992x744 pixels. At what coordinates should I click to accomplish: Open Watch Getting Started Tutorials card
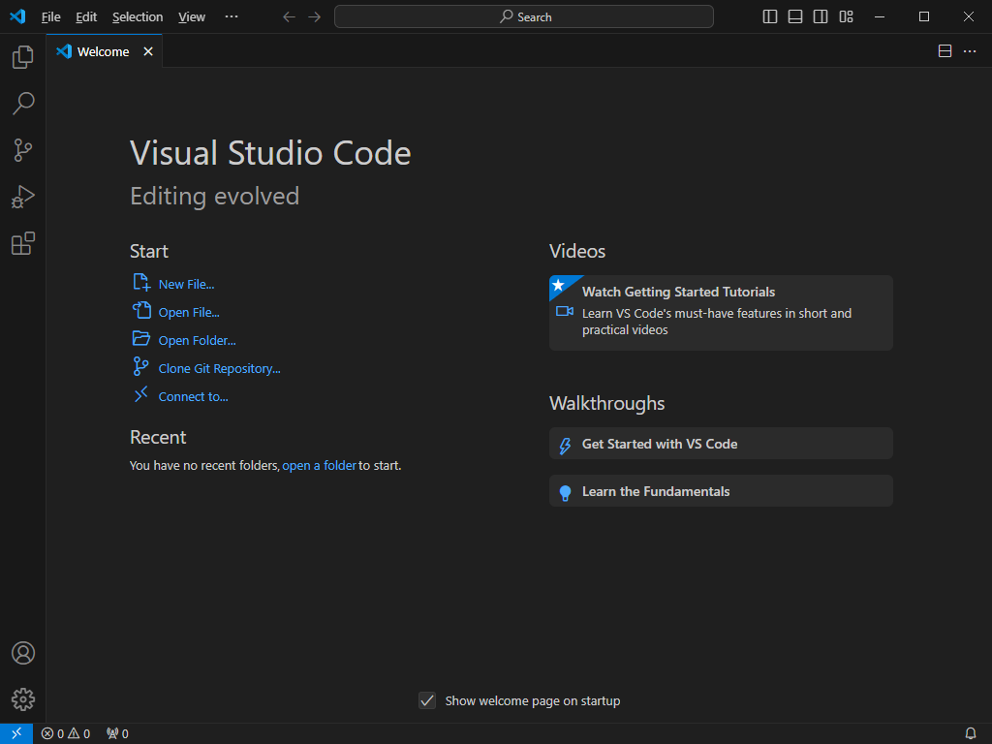(721, 313)
